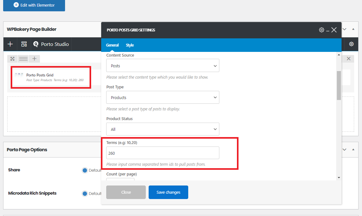Toggle row fullscreen expand icon
The width and height of the screenshot is (362, 216).
pyautogui.click(x=13, y=59)
